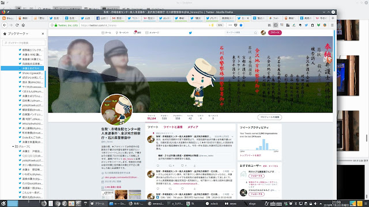Switch to the Gmail 受信 browser tab
369x207 pixels.
[x=118, y=18]
